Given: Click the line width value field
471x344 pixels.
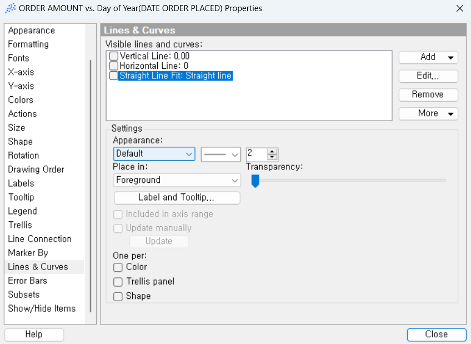Looking at the screenshot, I should coord(257,154).
